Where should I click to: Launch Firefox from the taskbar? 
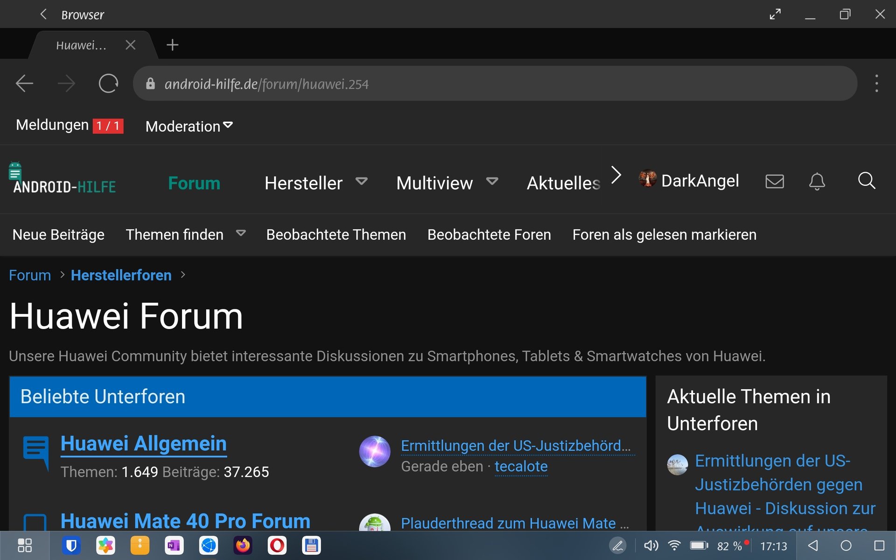point(243,546)
